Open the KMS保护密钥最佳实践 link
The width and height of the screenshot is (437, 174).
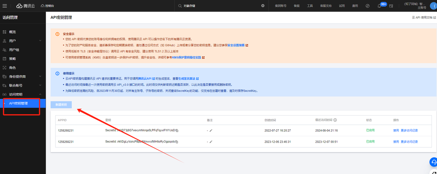click(186, 57)
